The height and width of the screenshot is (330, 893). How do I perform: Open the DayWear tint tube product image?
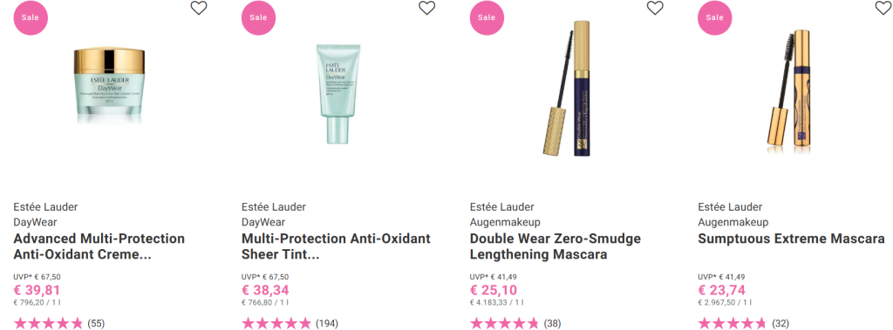point(337,94)
